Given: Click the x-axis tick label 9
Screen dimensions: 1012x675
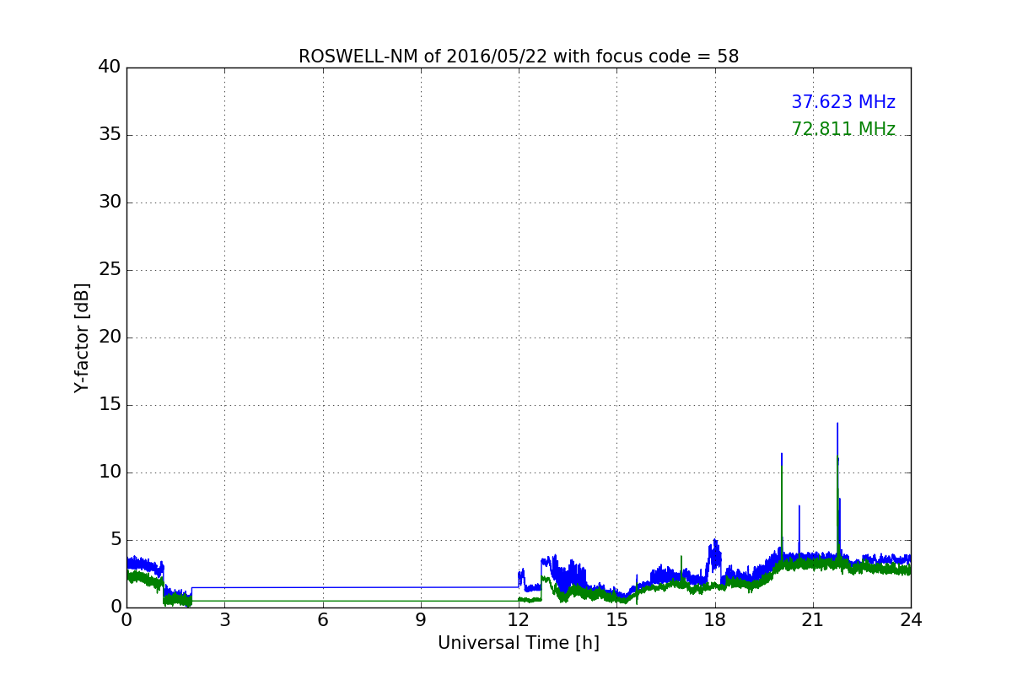Looking at the screenshot, I should click(x=421, y=620).
